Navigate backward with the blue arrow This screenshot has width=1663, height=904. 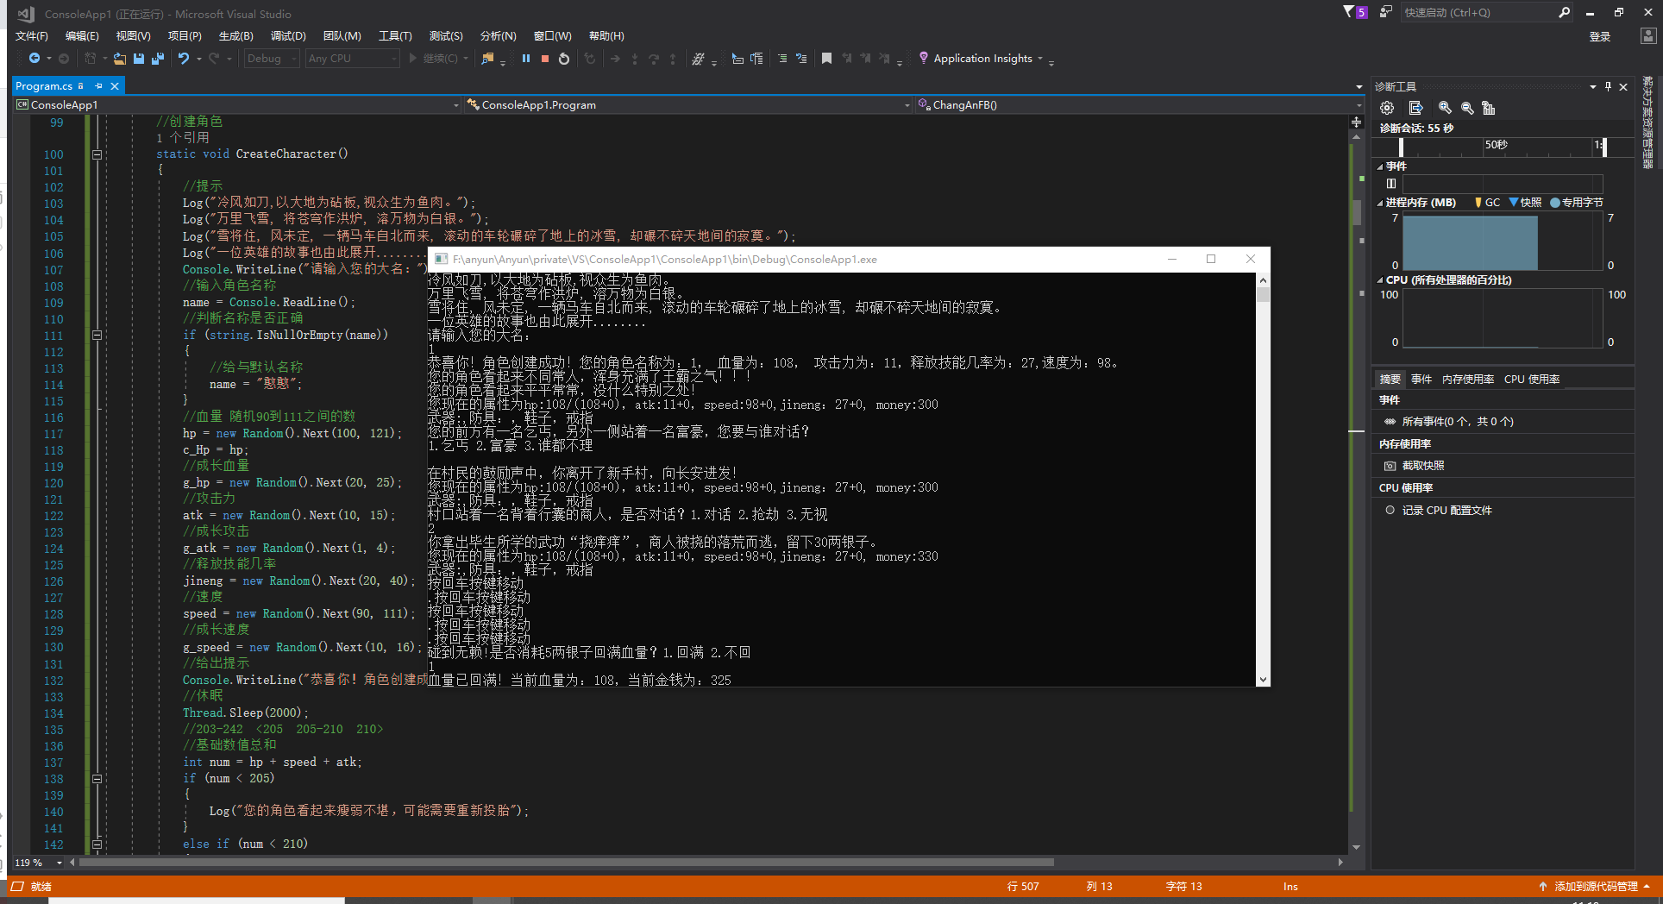[x=35, y=59]
